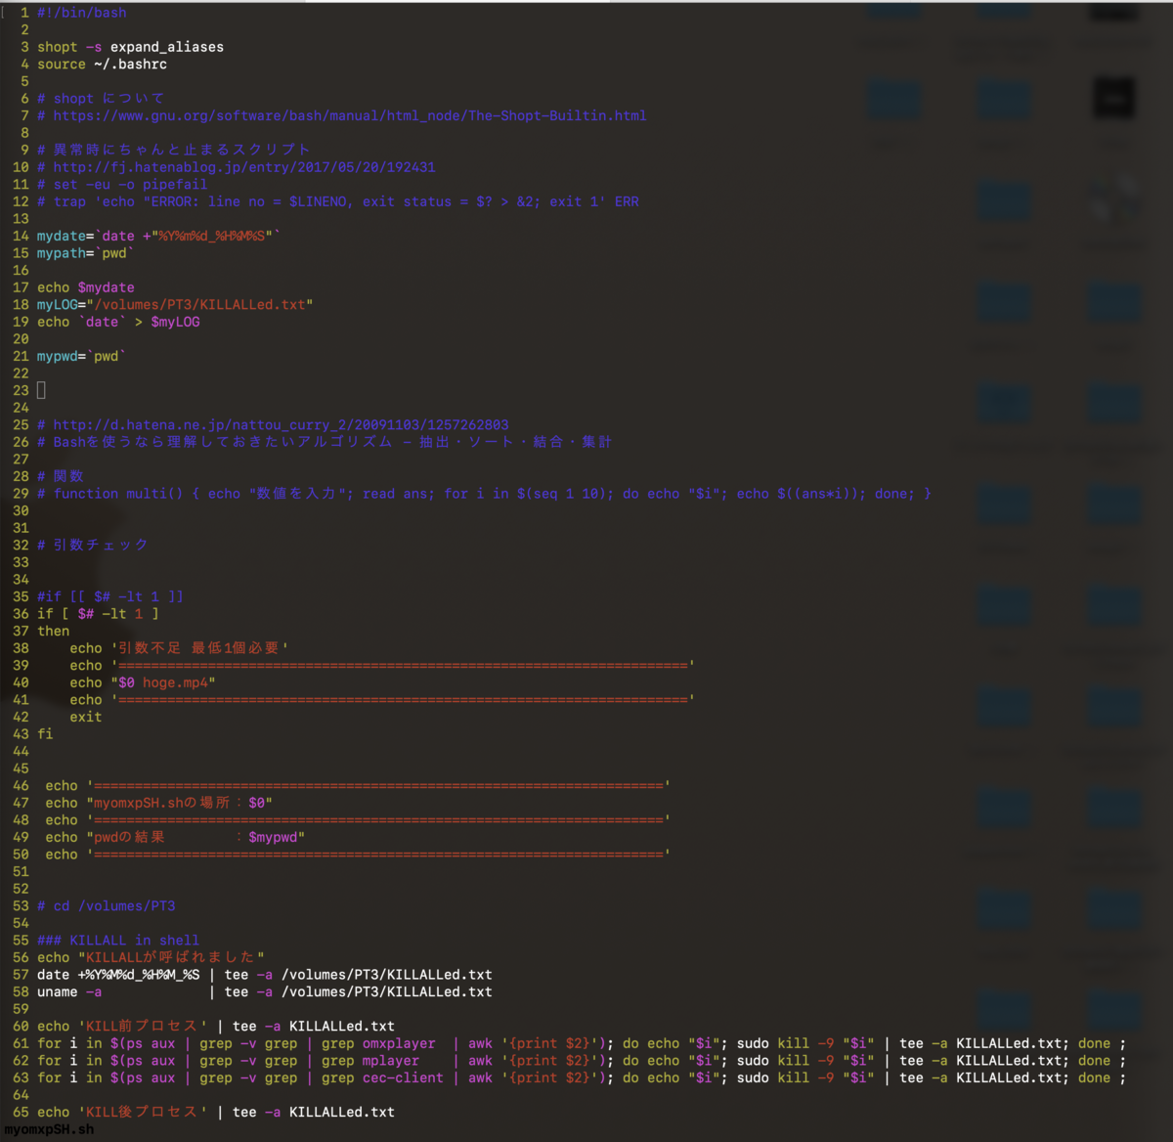Click the "# cd /volumes/PT3" comment
Viewport: 1173px width, 1142px height.
[x=106, y=906]
